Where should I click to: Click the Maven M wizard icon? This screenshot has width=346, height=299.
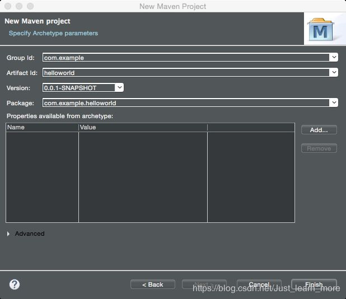(x=321, y=29)
